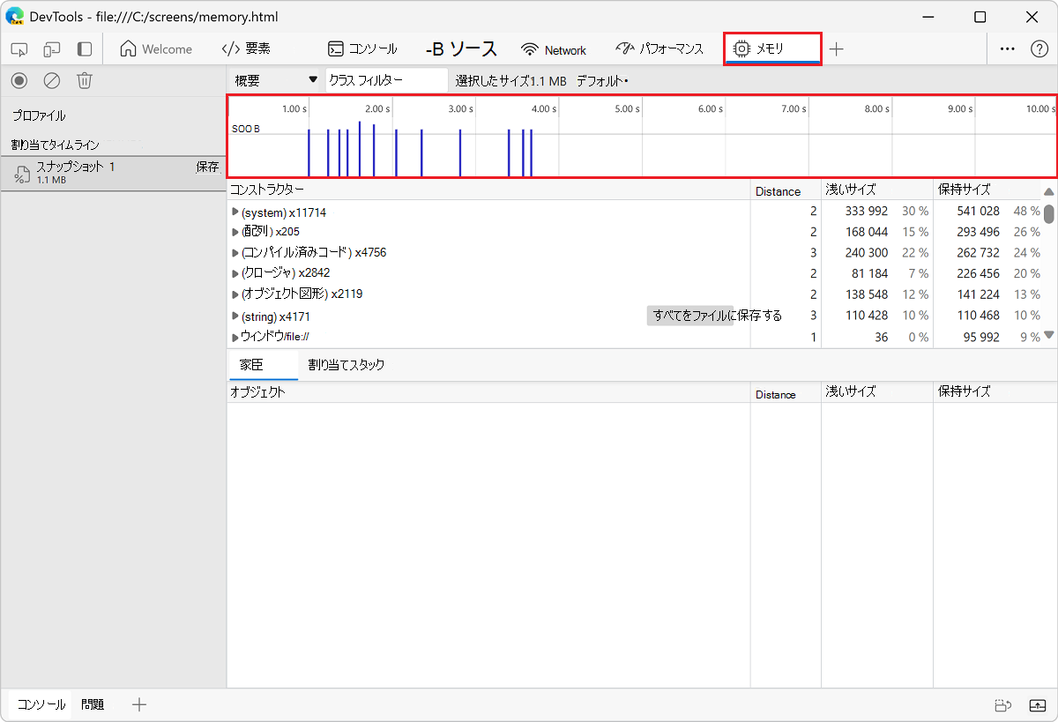Viewport: 1058px width, 722px height.
Task: Click the clear all profiles icon
Action: (52, 80)
